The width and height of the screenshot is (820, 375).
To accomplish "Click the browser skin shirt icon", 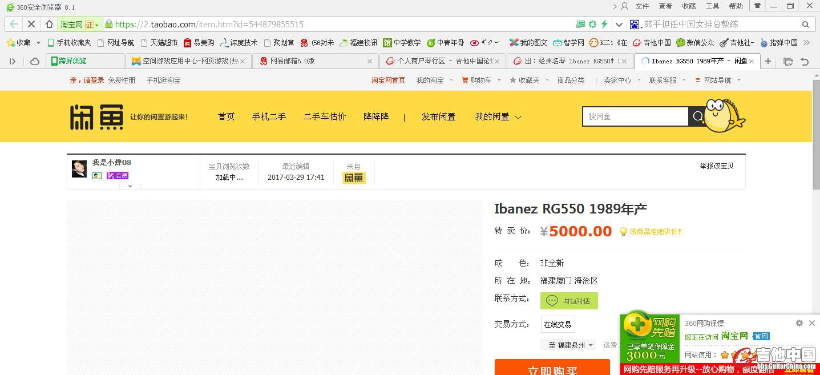I will [758, 6].
